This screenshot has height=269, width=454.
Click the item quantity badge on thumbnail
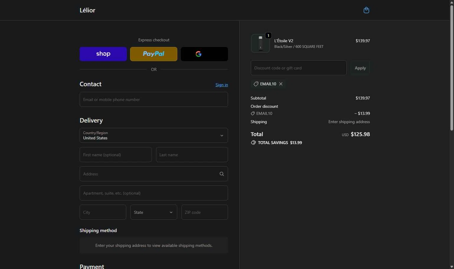(268, 35)
